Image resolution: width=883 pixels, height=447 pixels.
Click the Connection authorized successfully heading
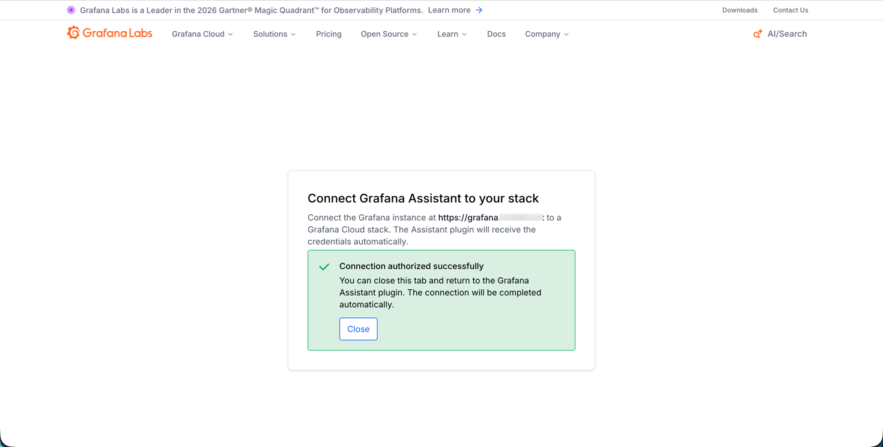coord(411,266)
